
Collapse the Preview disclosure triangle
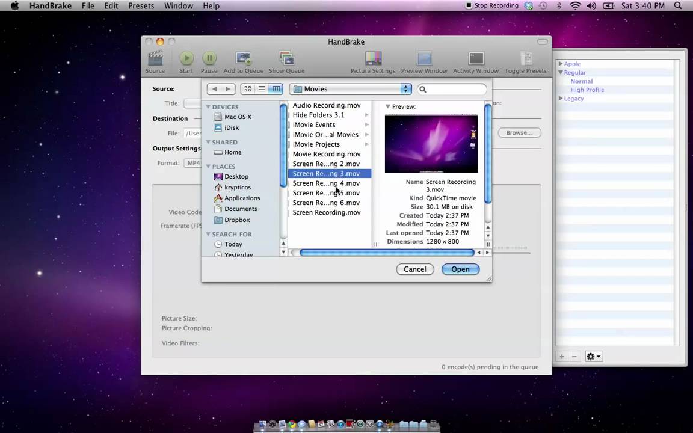pyautogui.click(x=387, y=106)
